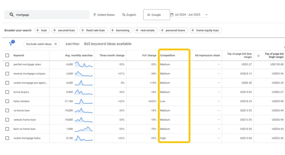The image size is (285, 155).
Task: Click the language translate icon
Action: 124,15
